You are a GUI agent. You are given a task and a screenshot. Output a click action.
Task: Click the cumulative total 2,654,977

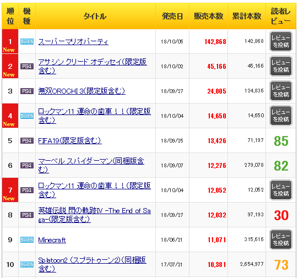click(x=252, y=264)
